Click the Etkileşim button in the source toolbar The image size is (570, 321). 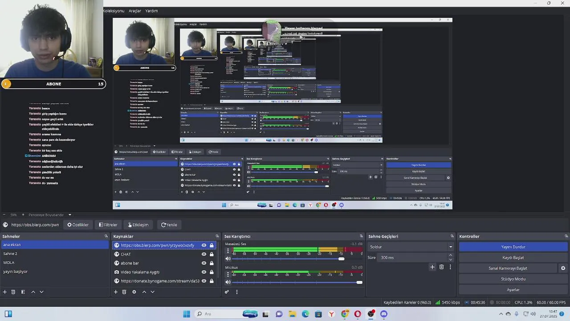coord(138,225)
